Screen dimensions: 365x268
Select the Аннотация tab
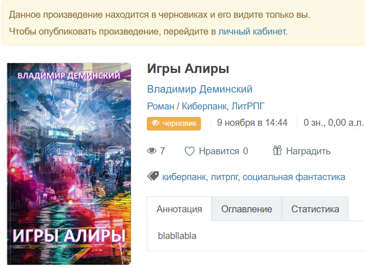coord(179,209)
